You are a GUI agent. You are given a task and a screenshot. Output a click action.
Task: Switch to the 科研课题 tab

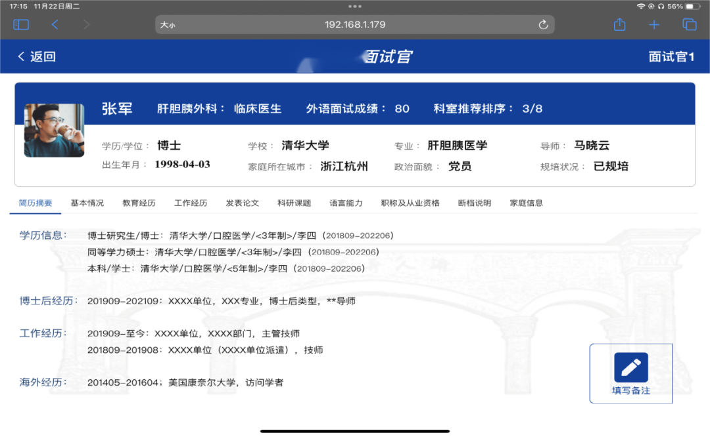(x=294, y=203)
